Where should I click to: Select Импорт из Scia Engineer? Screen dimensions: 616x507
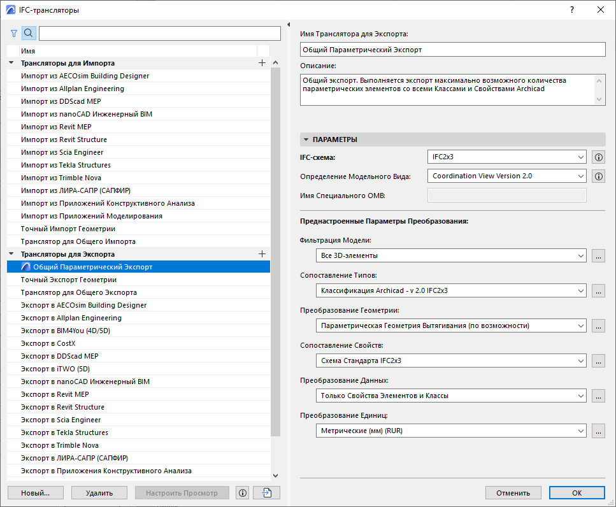pos(138,152)
